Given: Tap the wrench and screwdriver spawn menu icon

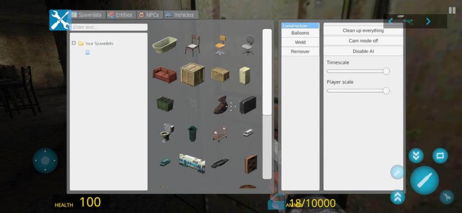Looking at the screenshot, I should pyautogui.click(x=60, y=20).
